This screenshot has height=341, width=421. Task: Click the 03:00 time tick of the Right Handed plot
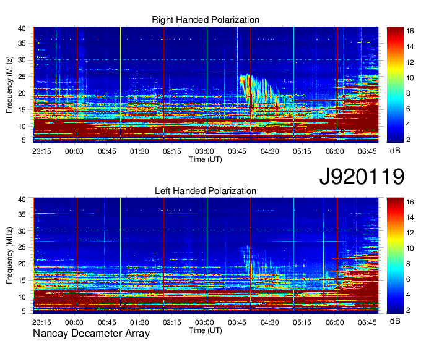[204, 151]
